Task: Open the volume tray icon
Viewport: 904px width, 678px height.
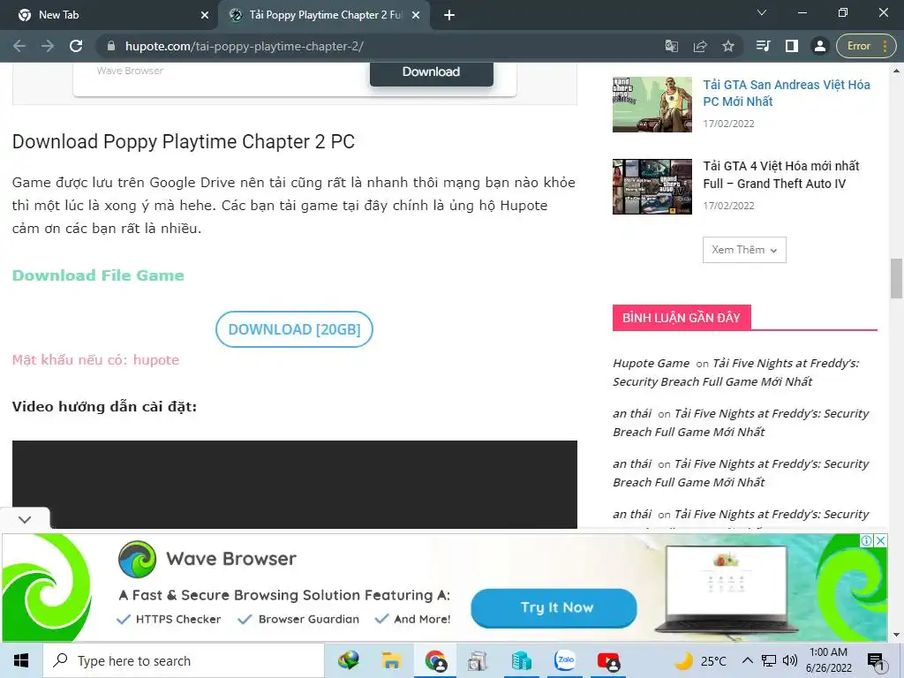Action: [790, 660]
